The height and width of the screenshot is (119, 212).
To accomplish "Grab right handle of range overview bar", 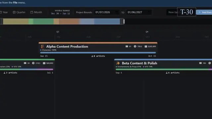I will coord(124,21).
